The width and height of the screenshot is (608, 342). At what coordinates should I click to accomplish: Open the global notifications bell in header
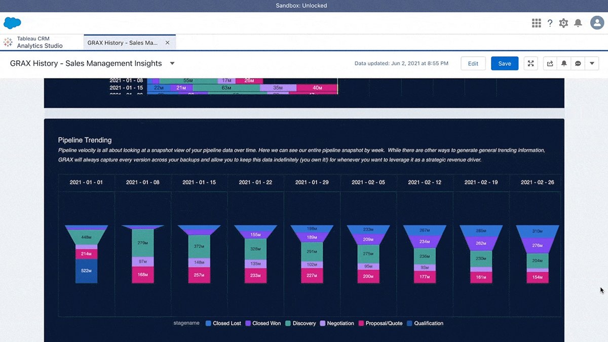[x=578, y=23]
